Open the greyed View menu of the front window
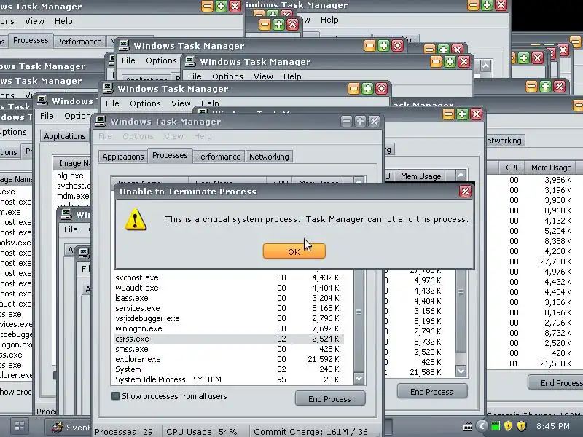 (x=173, y=136)
